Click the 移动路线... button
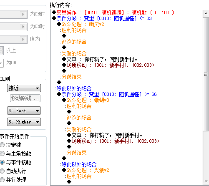The height and width of the screenshot is (186, 209). point(25,98)
